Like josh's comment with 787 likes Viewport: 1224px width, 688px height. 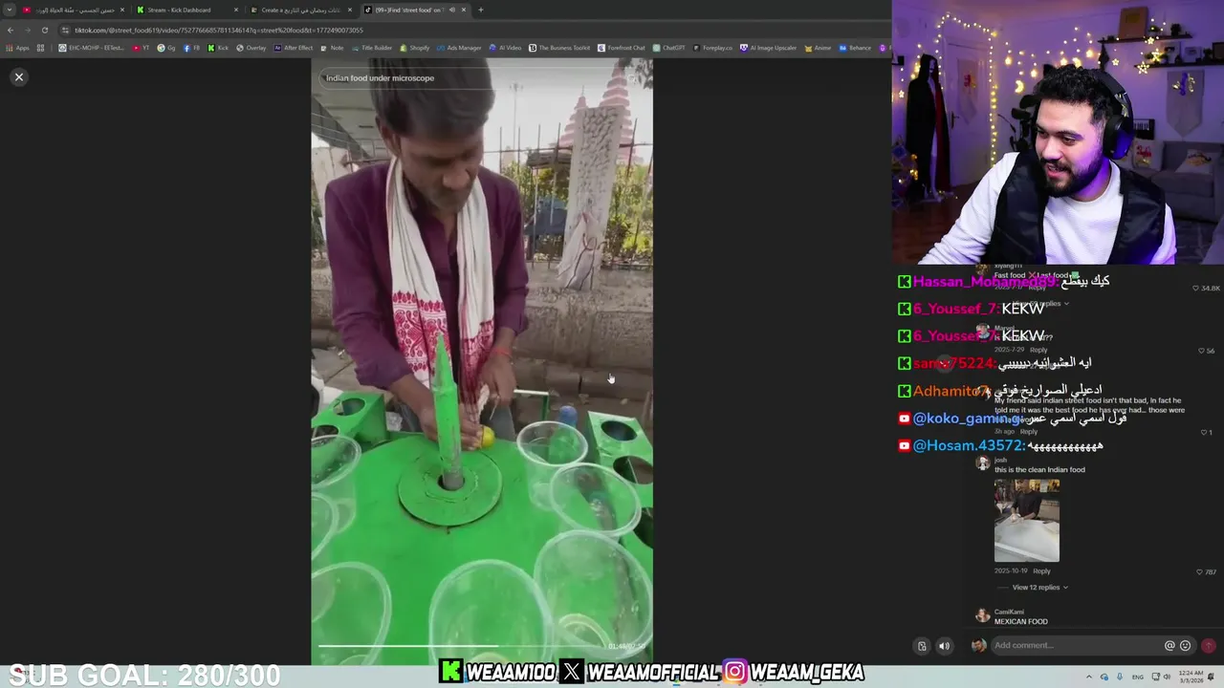coord(1201,571)
